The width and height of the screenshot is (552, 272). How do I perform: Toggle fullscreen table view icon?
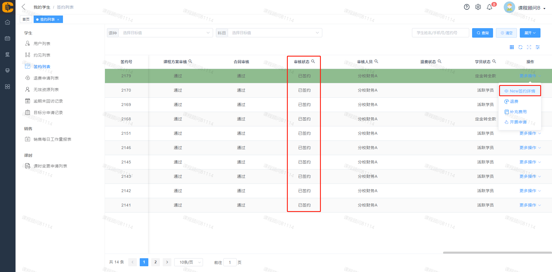pos(529,47)
